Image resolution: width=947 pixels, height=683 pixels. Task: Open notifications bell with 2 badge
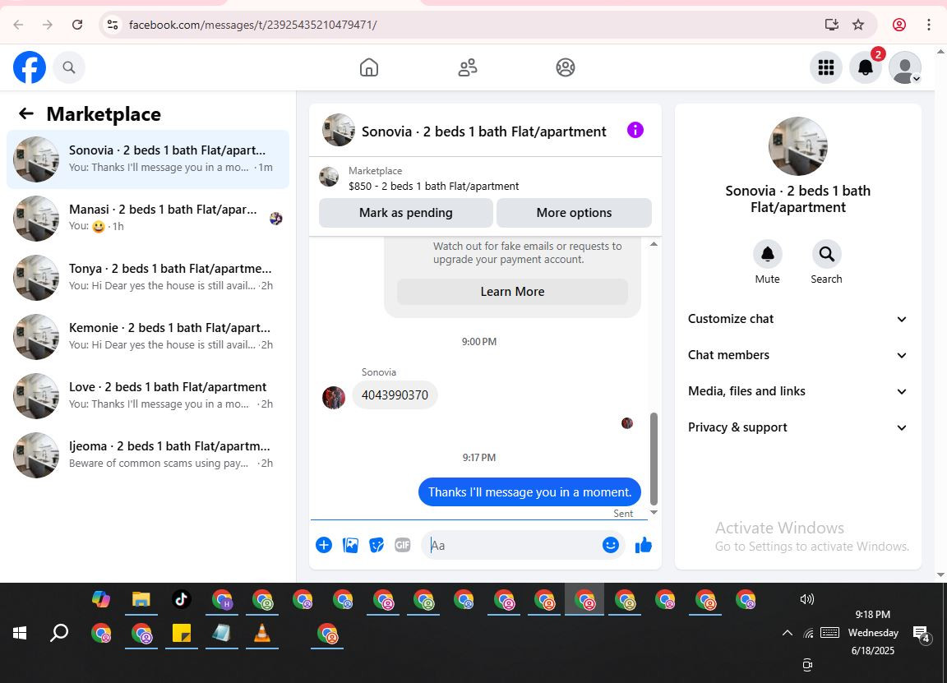click(x=866, y=67)
